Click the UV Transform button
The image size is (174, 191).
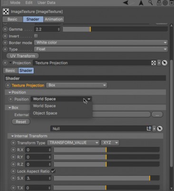(x=23, y=56)
